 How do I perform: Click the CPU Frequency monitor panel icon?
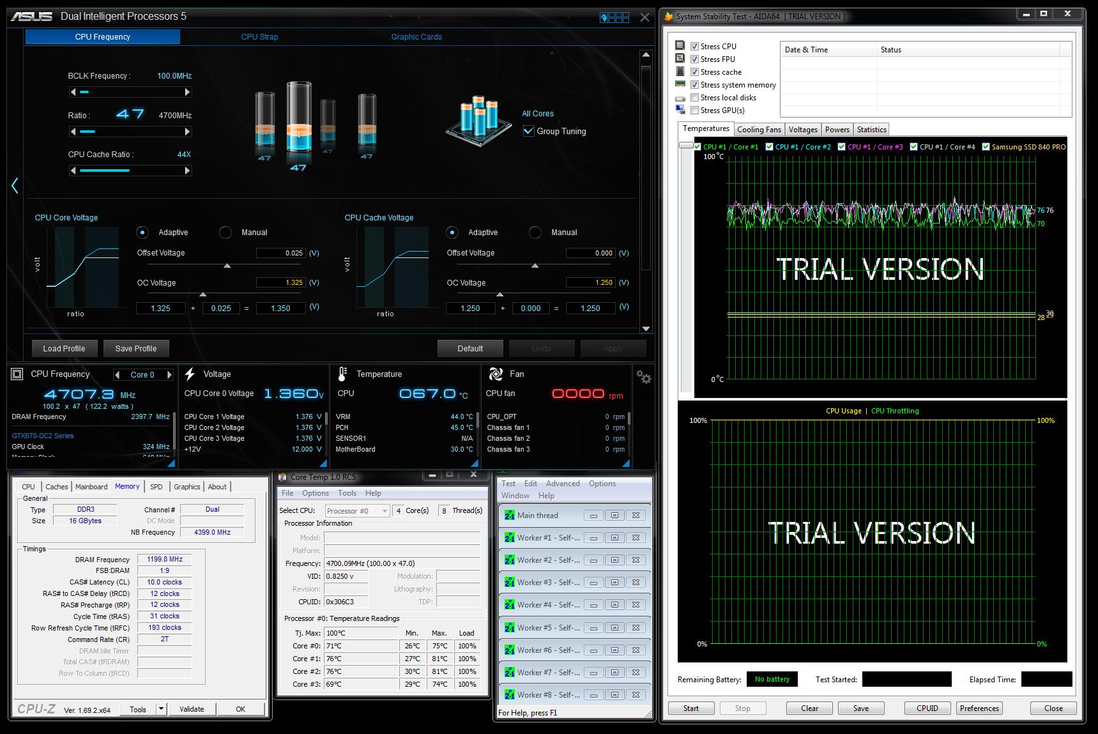click(x=17, y=374)
